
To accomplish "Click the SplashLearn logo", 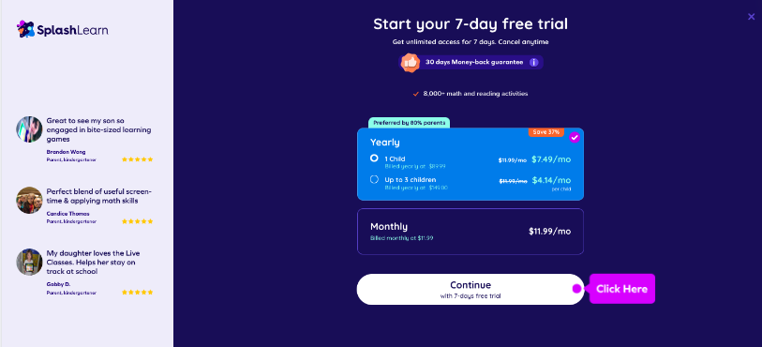I will click(x=63, y=30).
